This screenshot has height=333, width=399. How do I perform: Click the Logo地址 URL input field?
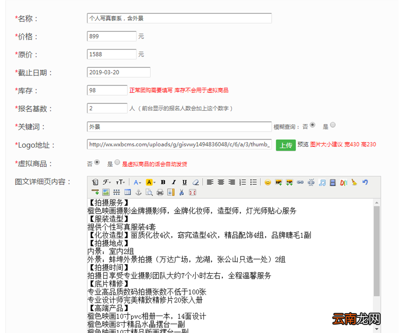(x=179, y=144)
